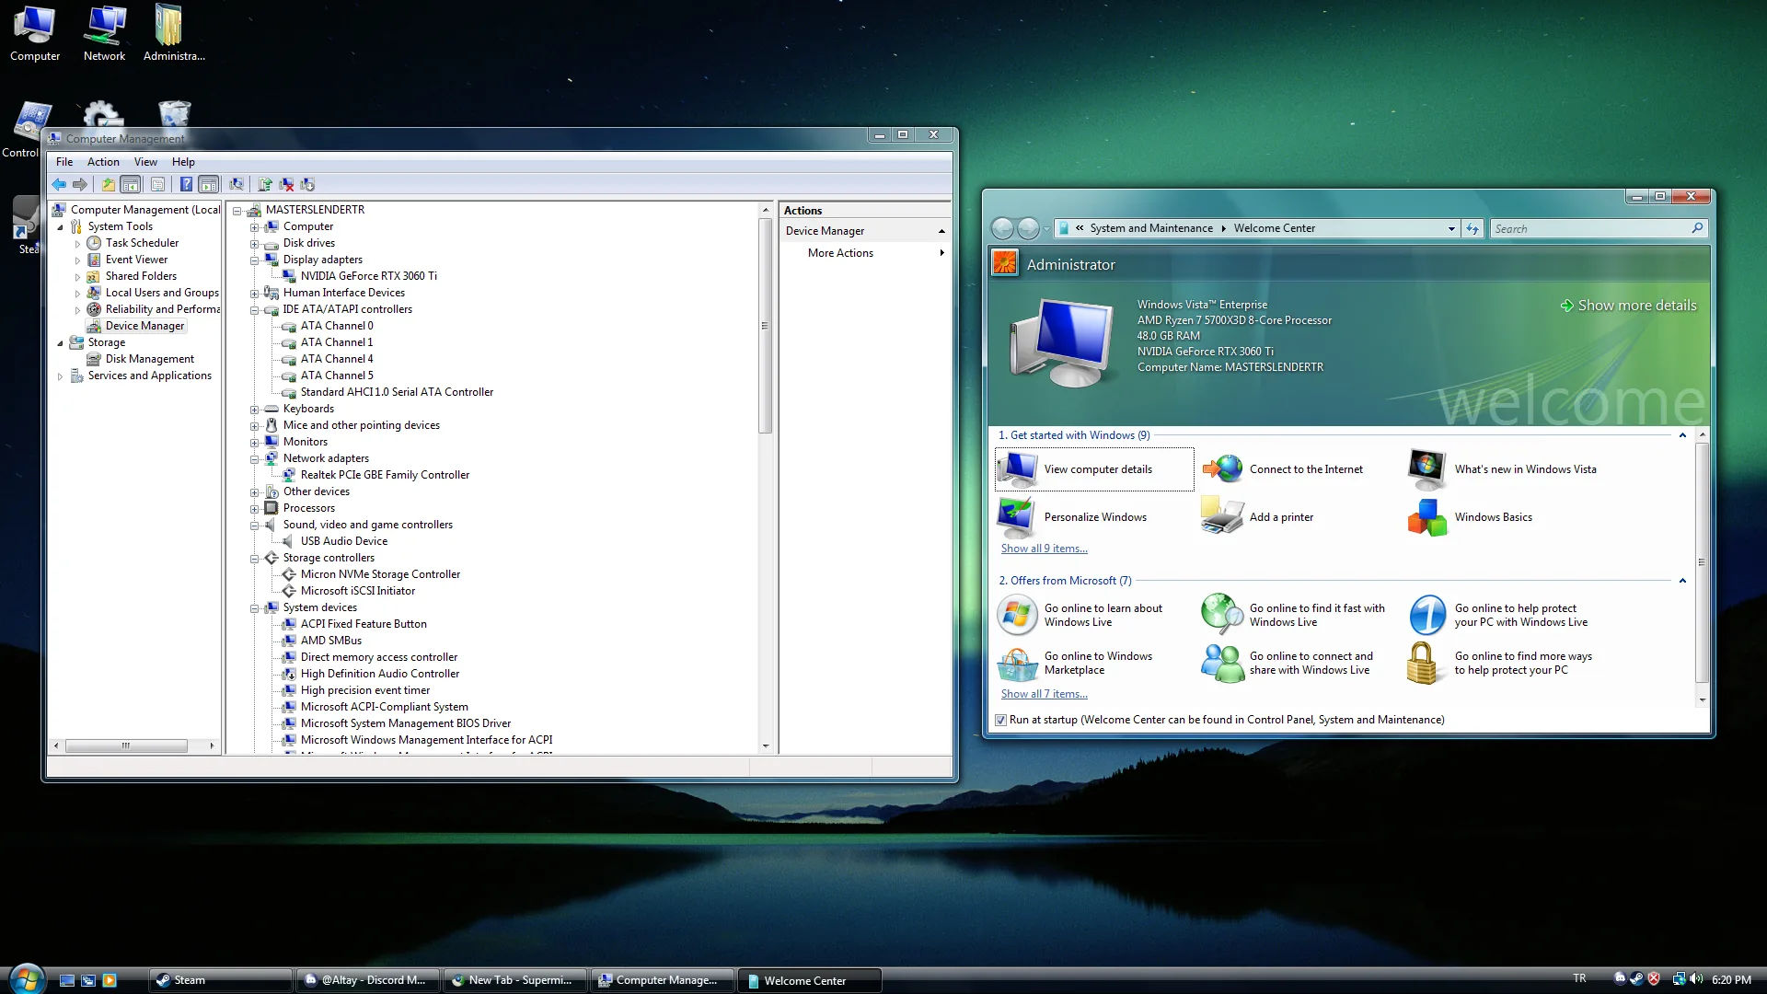Open Go online to help protect your PC offer
Viewport: 1767px width, 994px height.
(x=1498, y=615)
